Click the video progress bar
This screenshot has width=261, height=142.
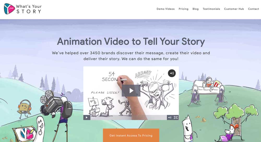point(128,118)
